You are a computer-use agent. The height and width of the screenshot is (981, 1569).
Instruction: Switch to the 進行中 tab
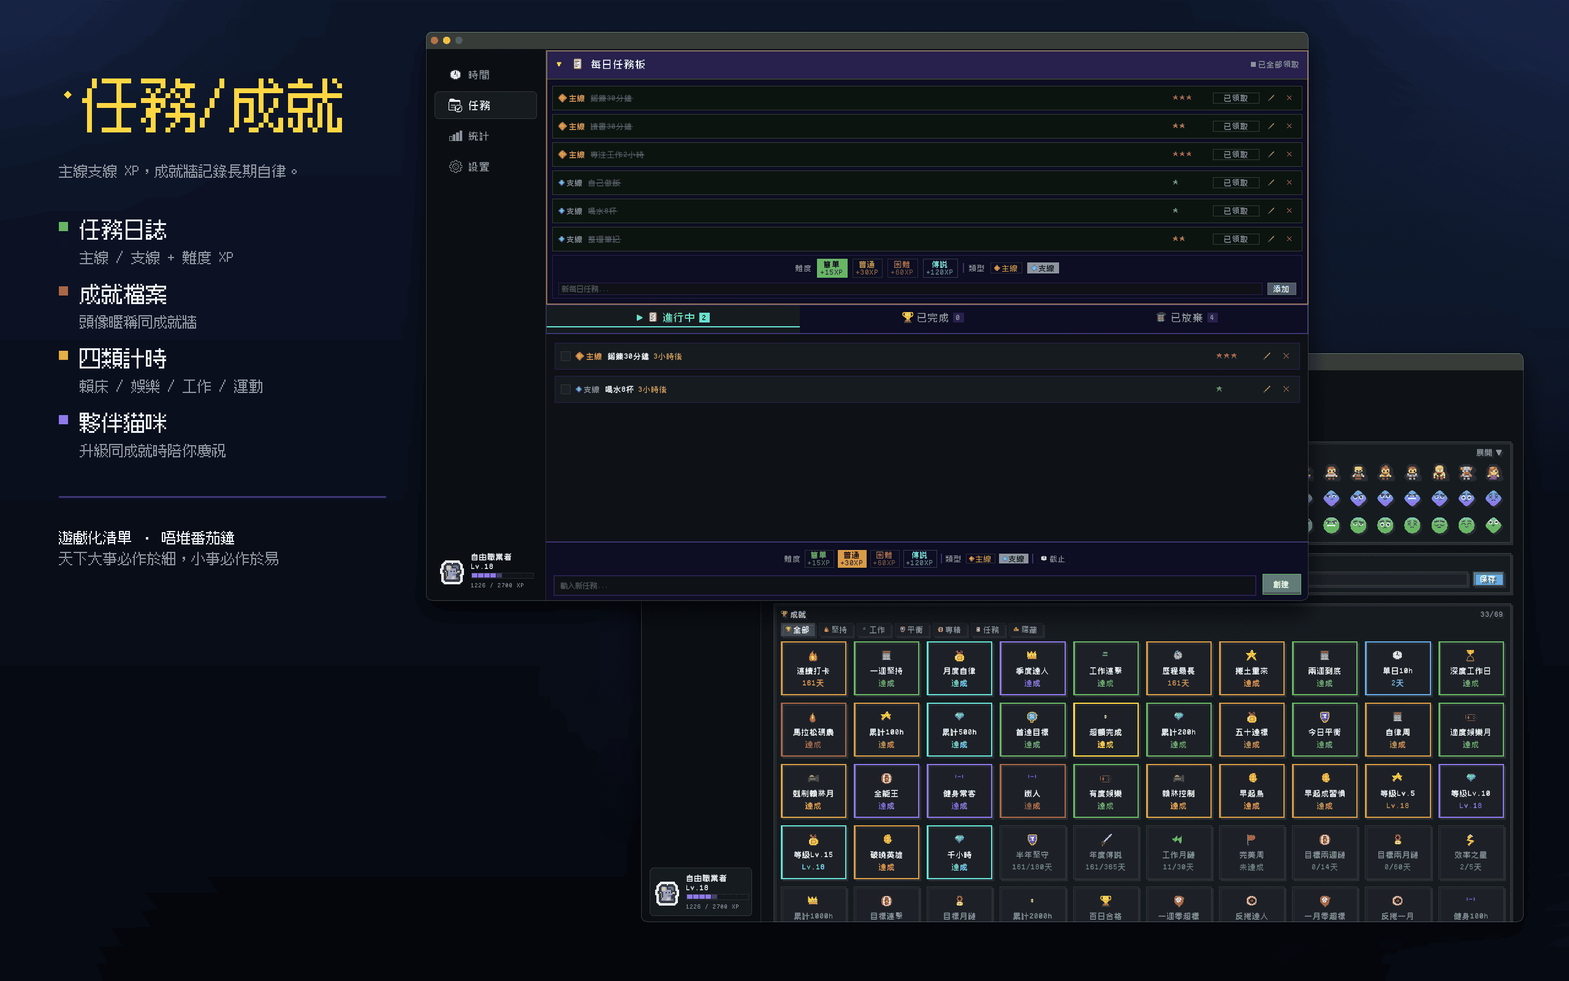tap(673, 317)
